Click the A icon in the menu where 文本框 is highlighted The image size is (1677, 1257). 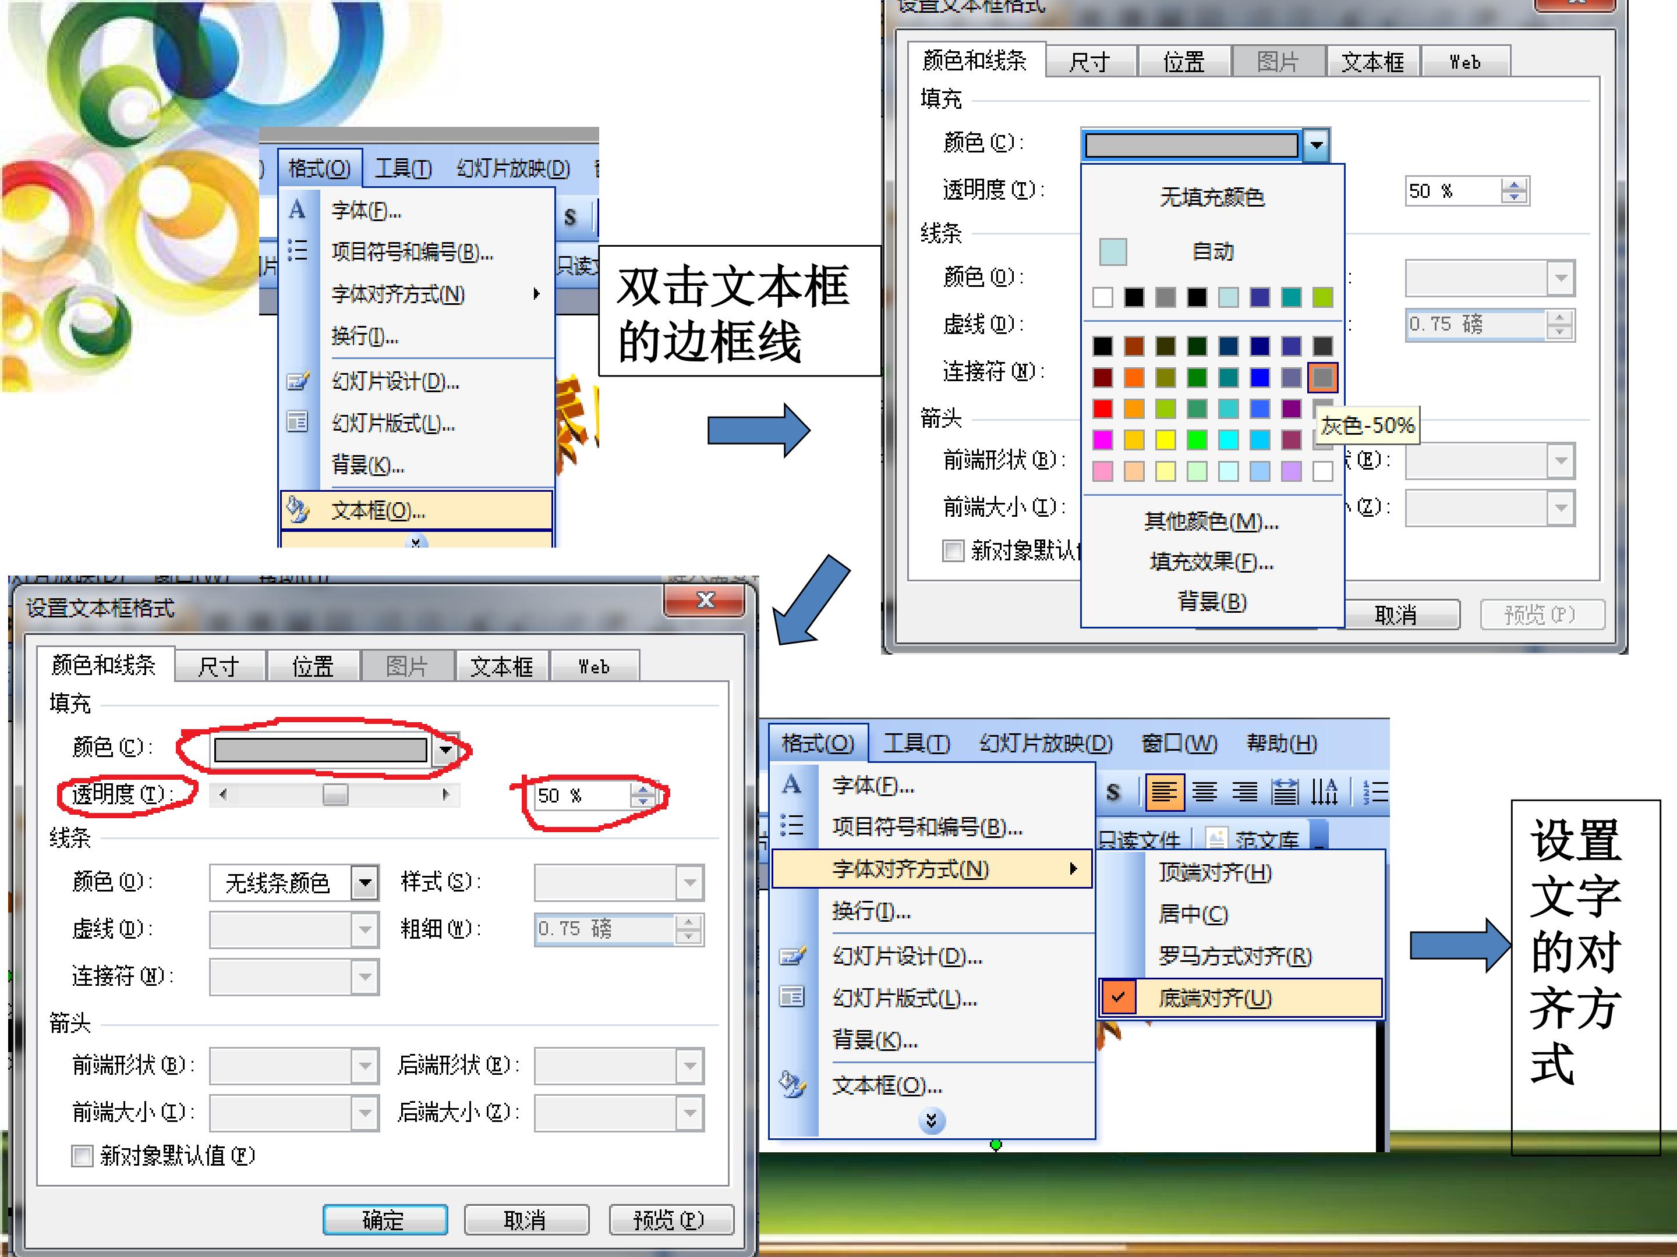pyautogui.click(x=297, y=210)
